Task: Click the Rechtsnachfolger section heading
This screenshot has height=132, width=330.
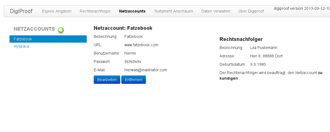Action: (241, 39)
